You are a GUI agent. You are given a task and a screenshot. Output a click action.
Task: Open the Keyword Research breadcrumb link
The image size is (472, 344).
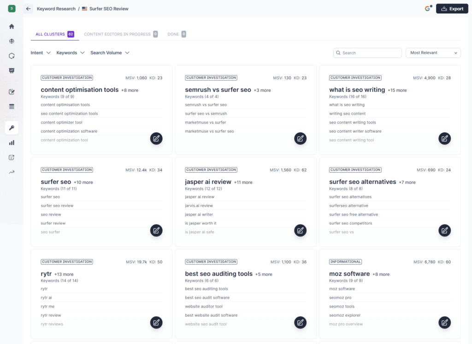55,8
